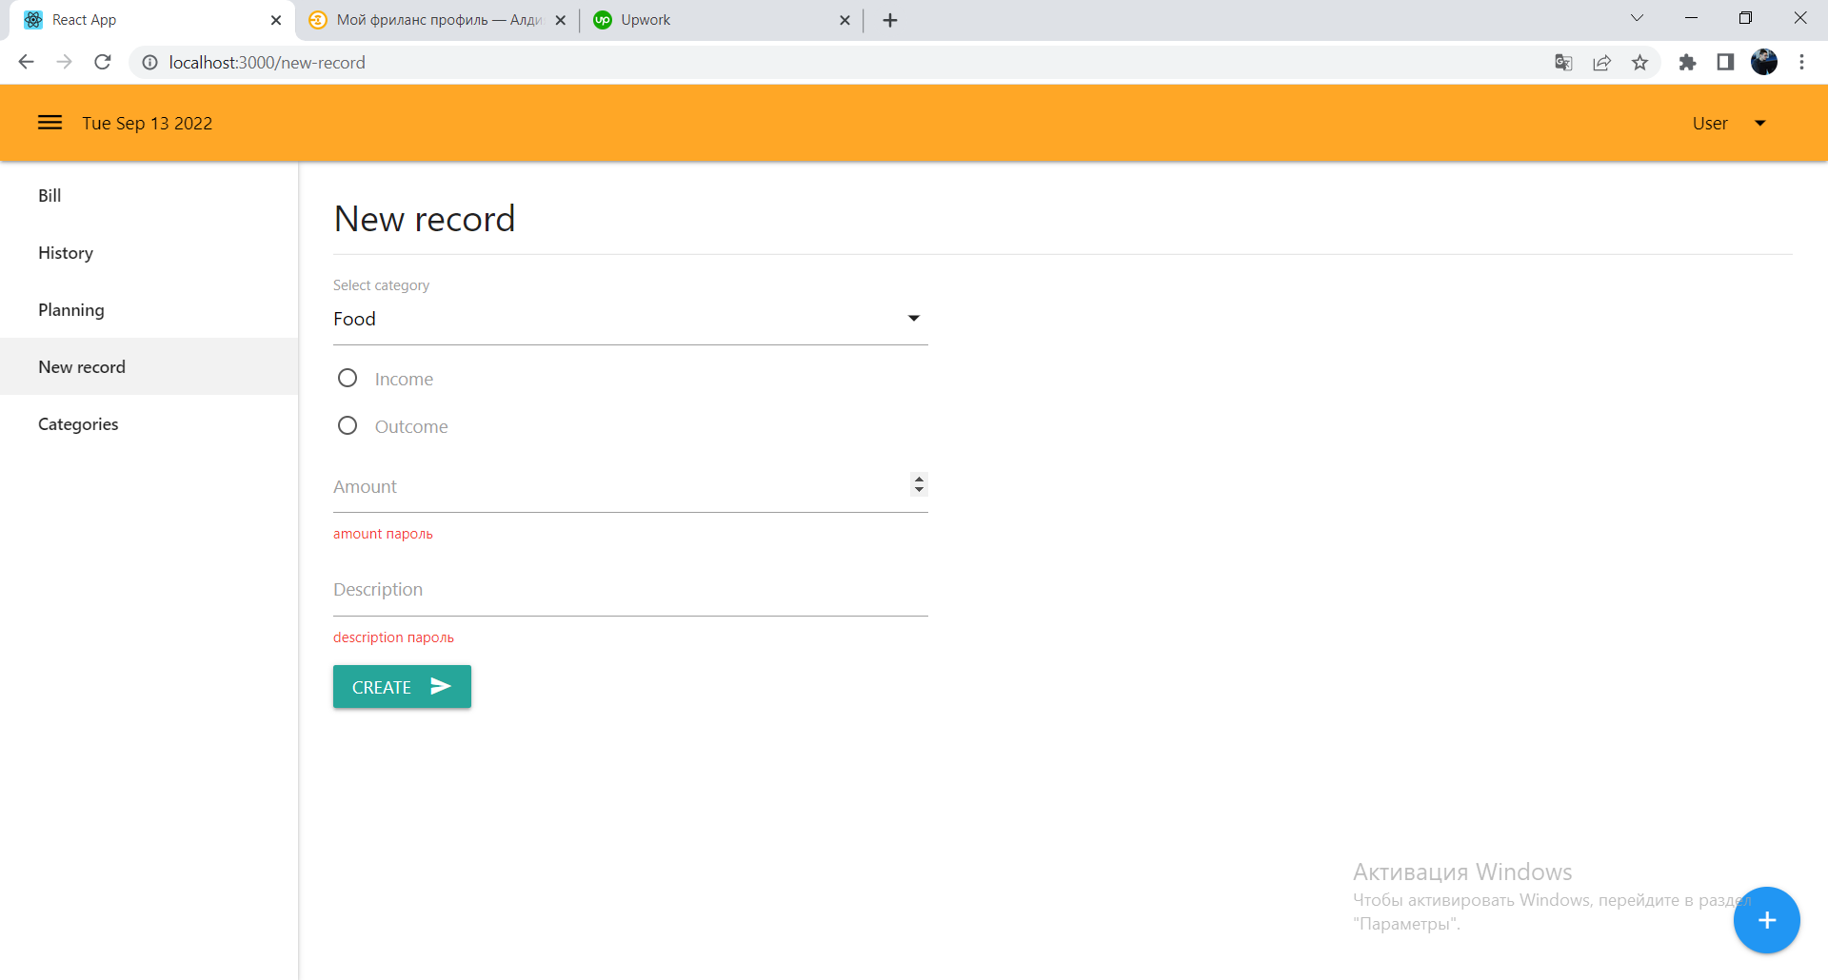Bookmark this page with the star icon
Viewport: 1828px width, 980px height.
1639,63
